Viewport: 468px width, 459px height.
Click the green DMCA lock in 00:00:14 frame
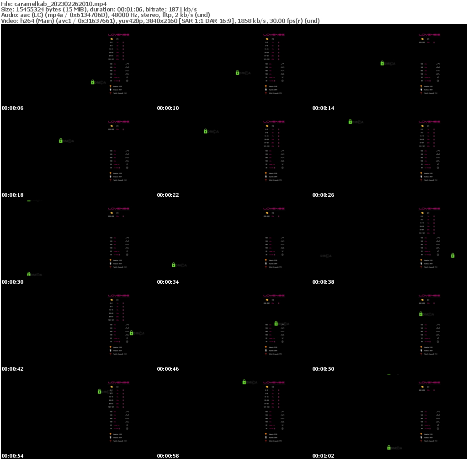[x=382, y=63]
